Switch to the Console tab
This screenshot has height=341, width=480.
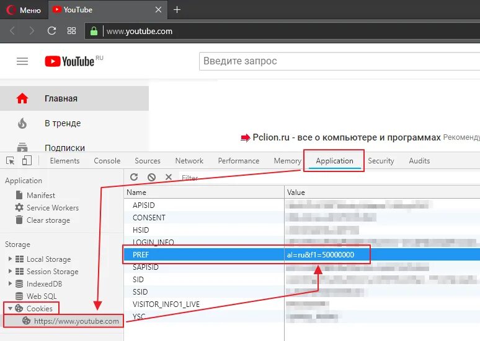pyautogui.click(x=107, y=161)
